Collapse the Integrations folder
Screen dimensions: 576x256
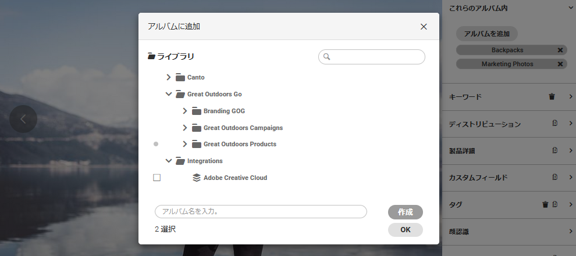(169, 161)
